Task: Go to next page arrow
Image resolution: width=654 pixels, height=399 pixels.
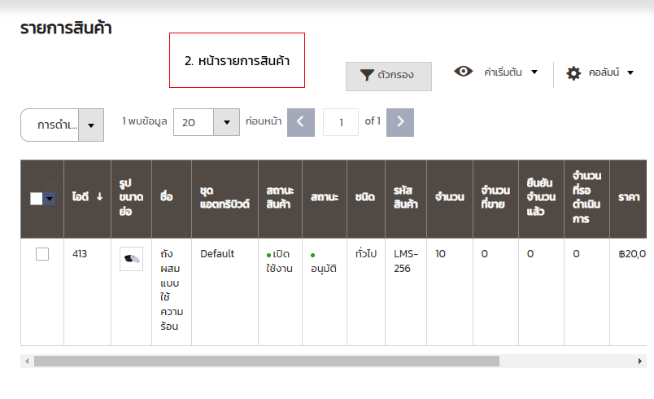Action: click(399, 122)
